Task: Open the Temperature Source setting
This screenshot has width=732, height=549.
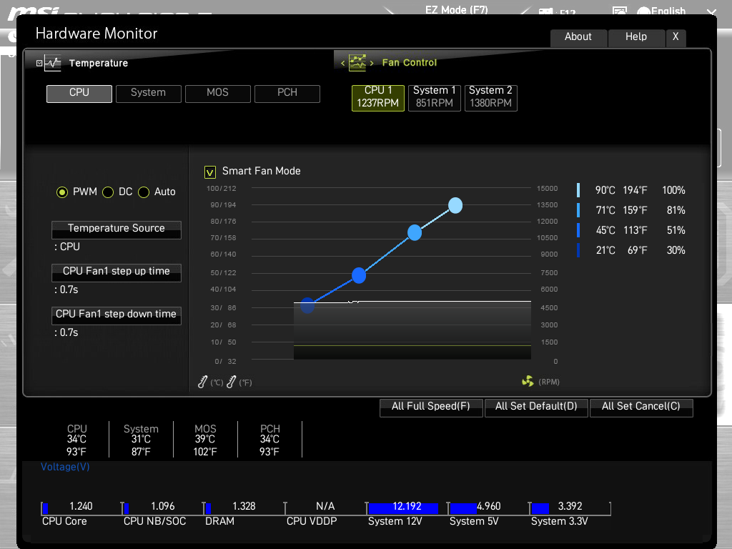Action: coord(117,229)
